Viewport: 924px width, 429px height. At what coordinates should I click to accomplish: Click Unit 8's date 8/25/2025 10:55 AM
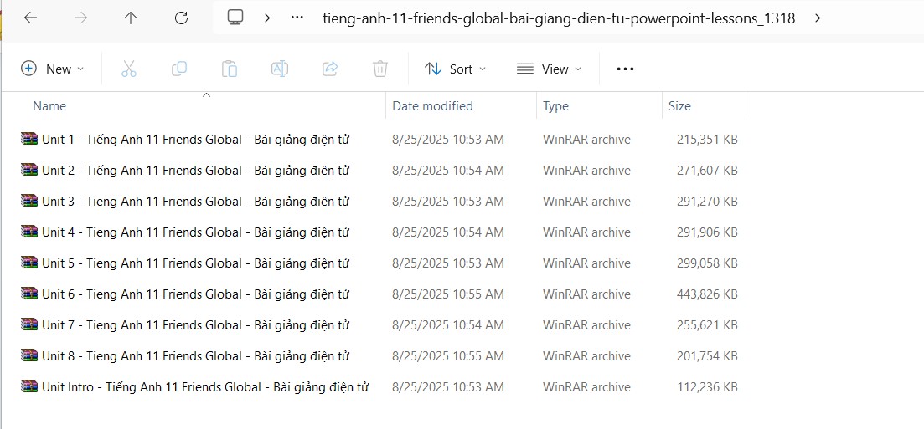[448, 355]
